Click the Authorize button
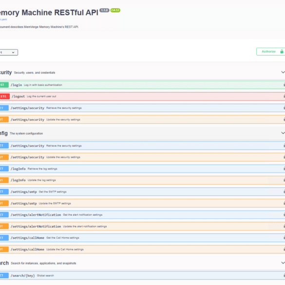Screen dimensions: 285x285 [271, 52]
